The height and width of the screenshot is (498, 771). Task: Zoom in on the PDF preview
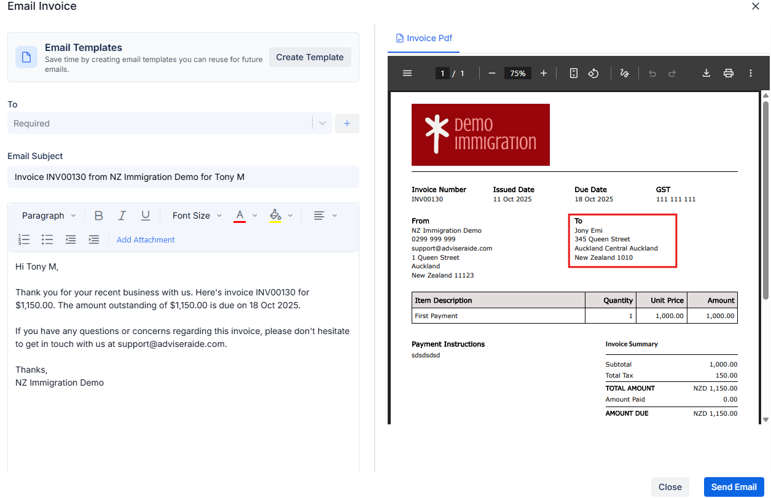pos(543,72)
